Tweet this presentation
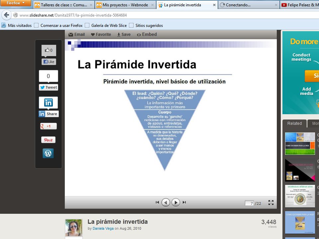This screenshot has width=319, height=239. [x=49, y=87]
